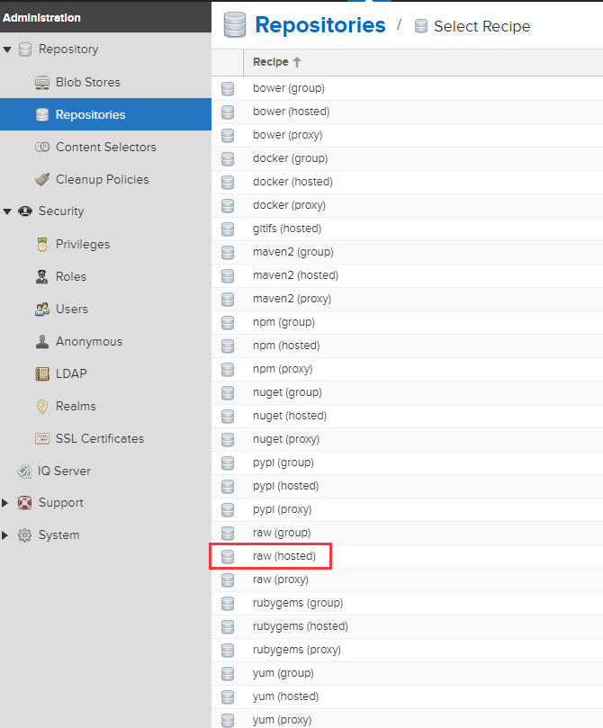
Task: Click the Anonymous silhouette icon
Action: (x=42, y=342)
